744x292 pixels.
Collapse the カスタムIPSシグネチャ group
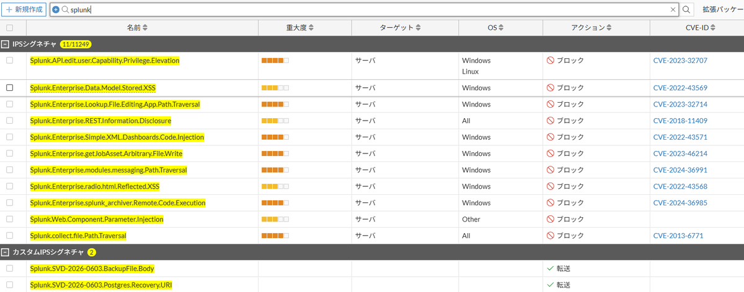click(5, 252)
